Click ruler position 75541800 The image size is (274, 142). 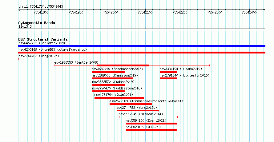point(41,12)
